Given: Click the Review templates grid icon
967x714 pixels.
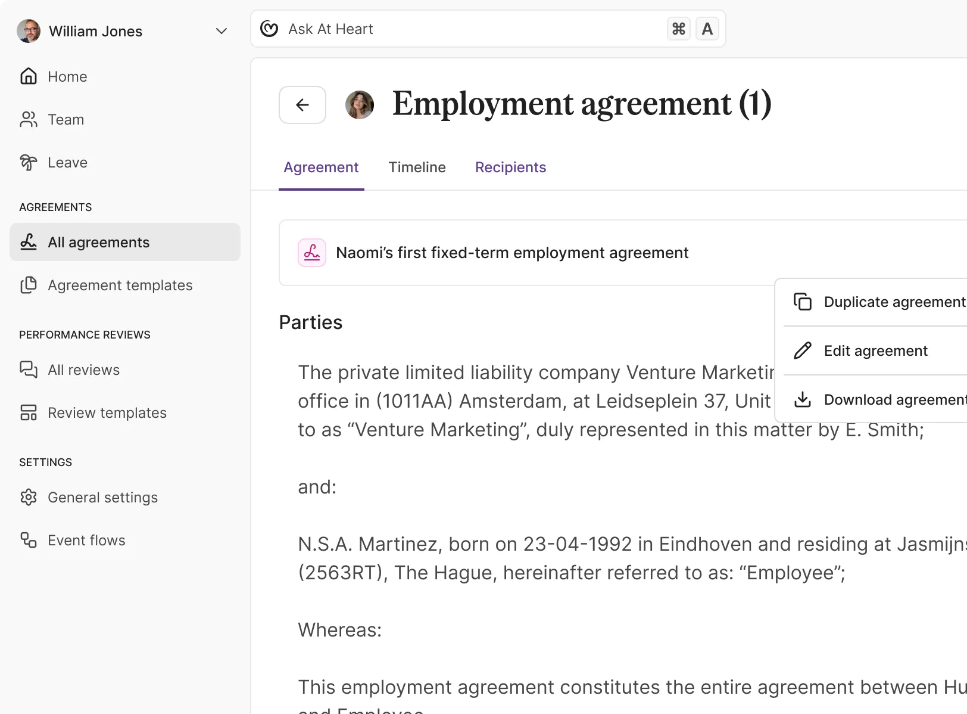Looking at the screenshot, I should pyautogui.click(x=28, y=412).
